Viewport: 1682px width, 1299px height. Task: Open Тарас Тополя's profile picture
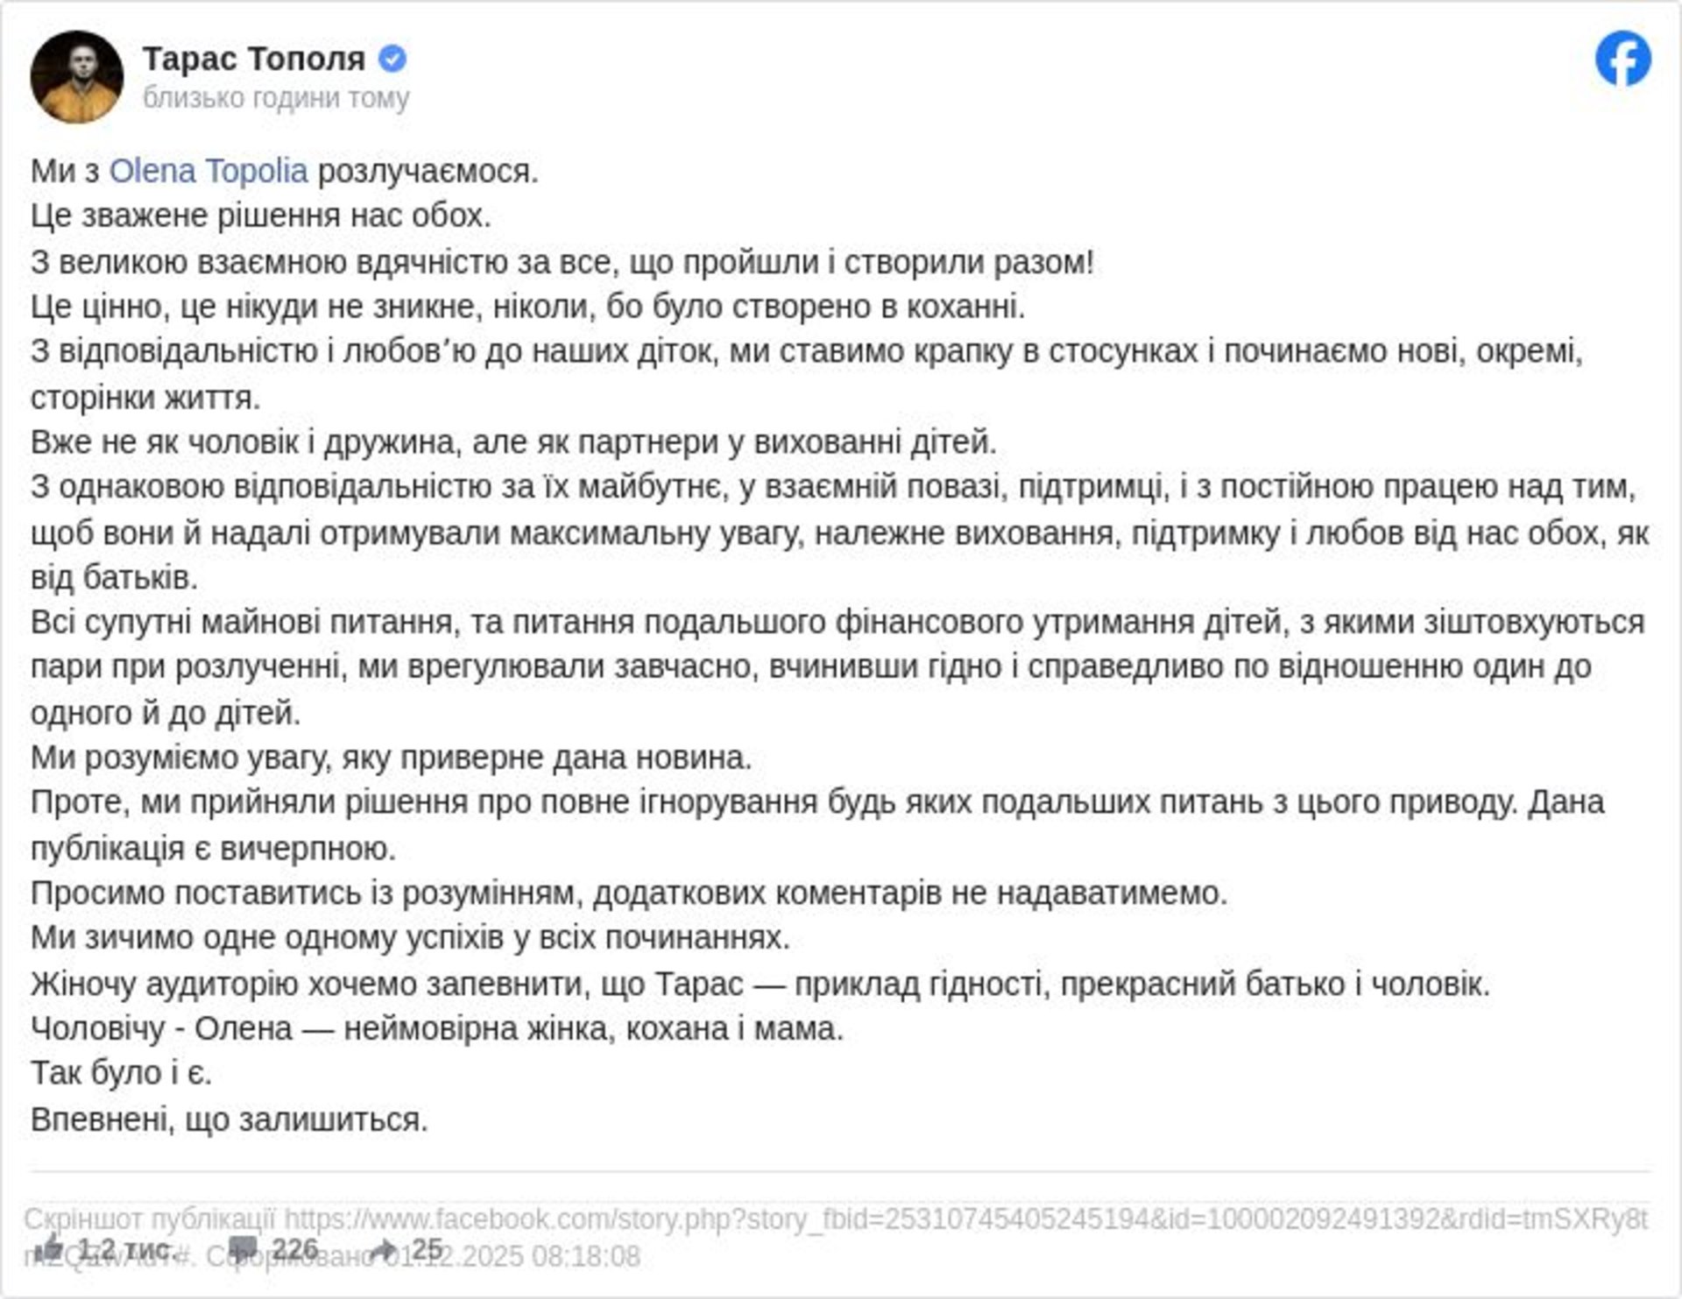77,77
